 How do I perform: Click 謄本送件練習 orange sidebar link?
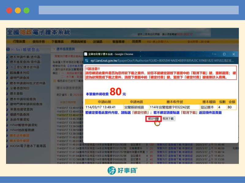click(19, 136)
